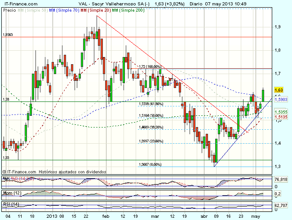Click the 62,707 RSI value tag
Screen dimensions: 292x220
(281, 206)
